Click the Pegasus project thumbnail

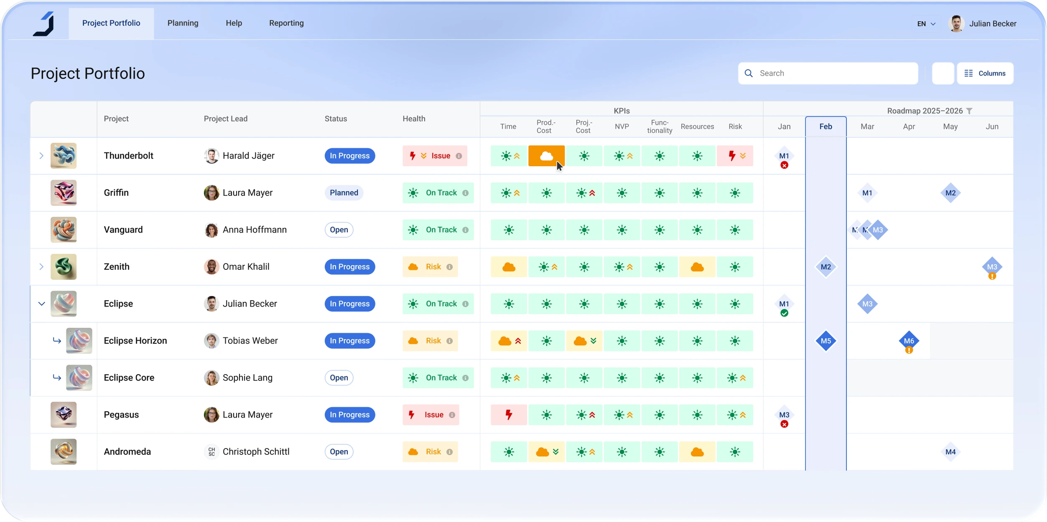[64, 415]
